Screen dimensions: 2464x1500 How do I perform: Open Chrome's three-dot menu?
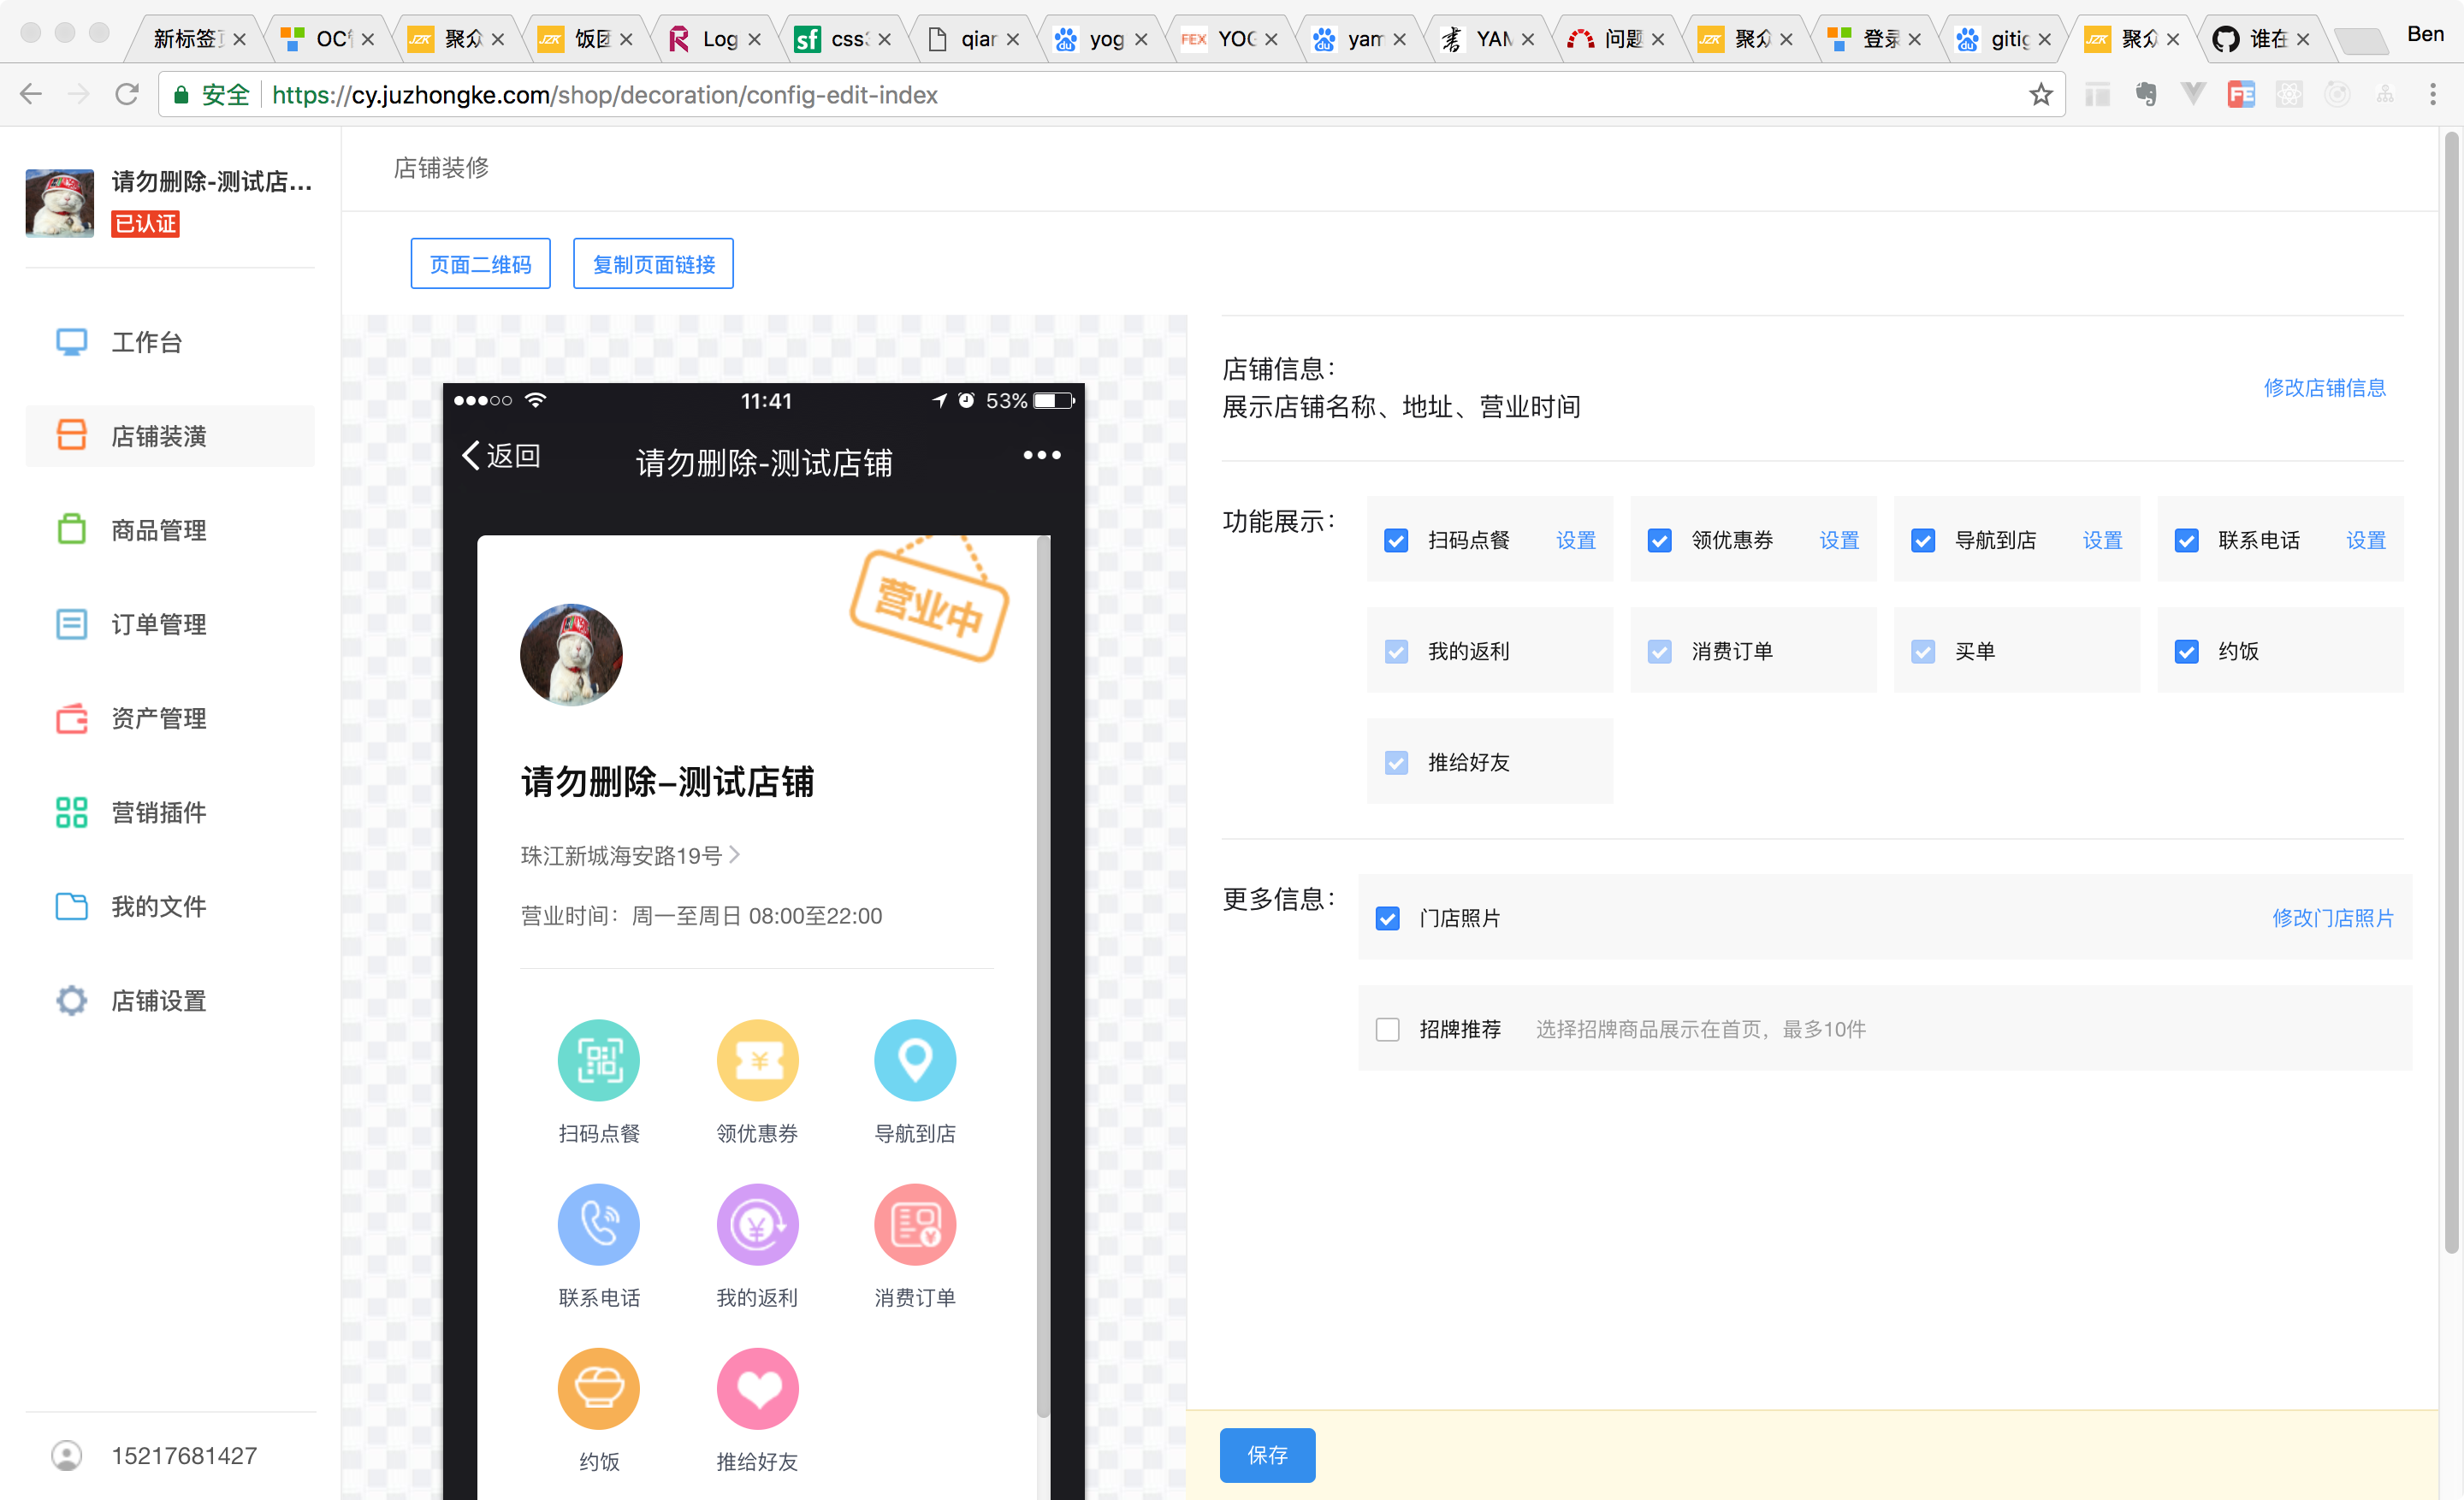pyautogui.click(x=2433, y=94)
